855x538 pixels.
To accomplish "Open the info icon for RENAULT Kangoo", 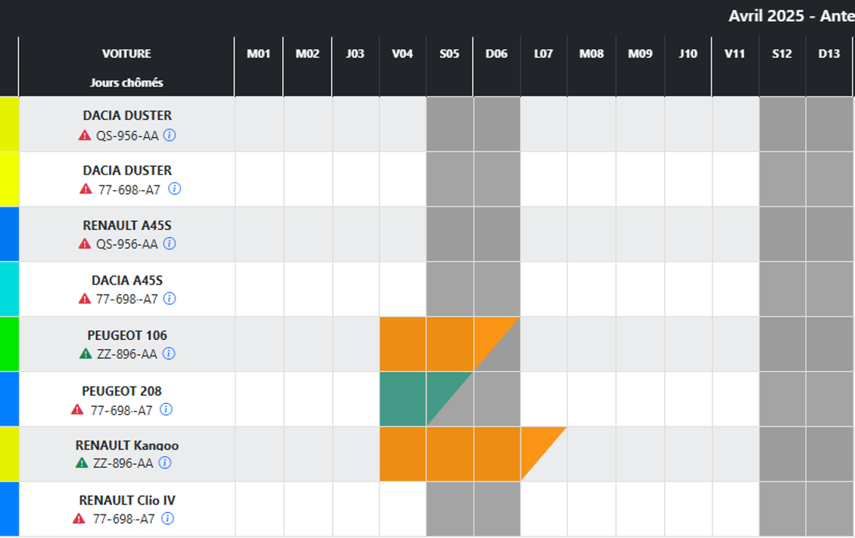I will pos(165,463).
